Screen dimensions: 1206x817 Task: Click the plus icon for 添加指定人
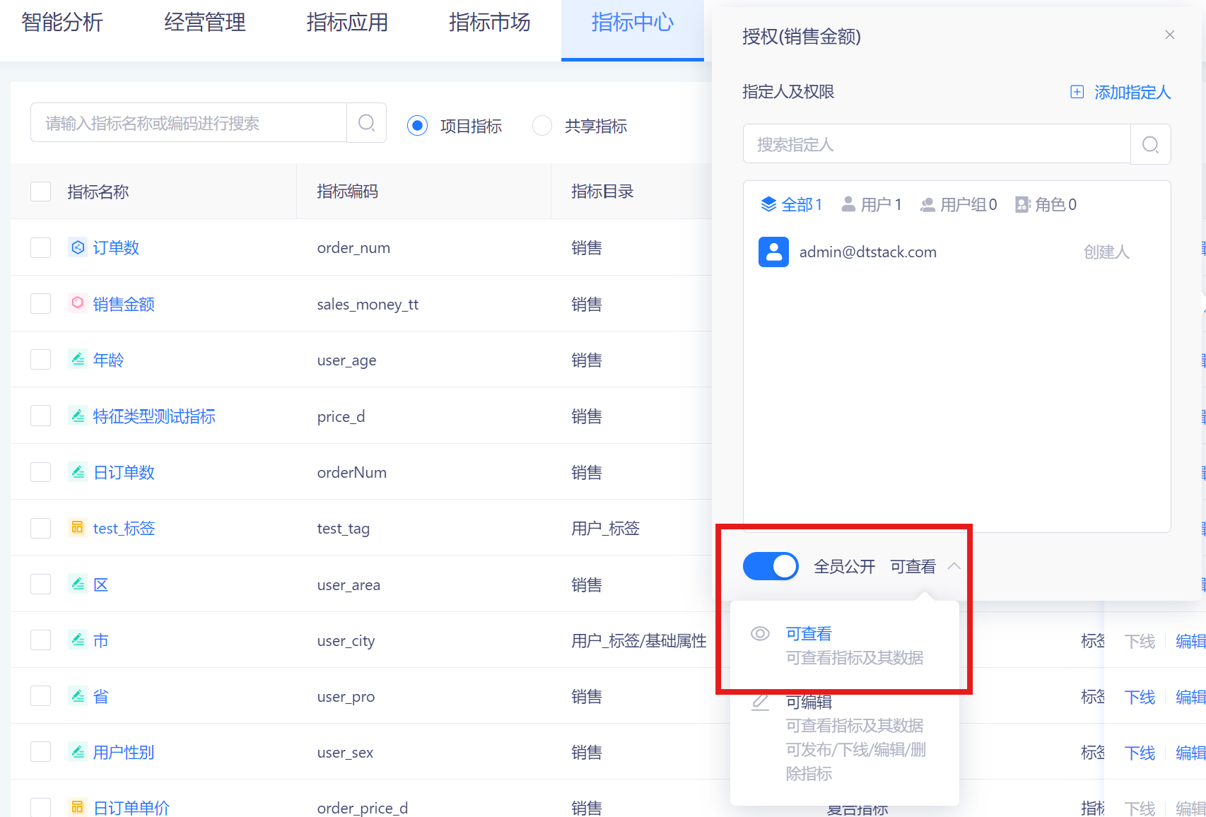[1077, 92]
